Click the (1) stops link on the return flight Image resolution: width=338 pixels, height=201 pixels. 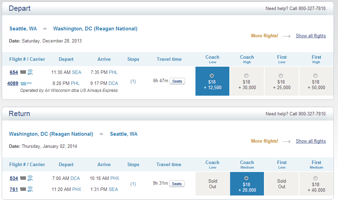click(x=133, y=184)
